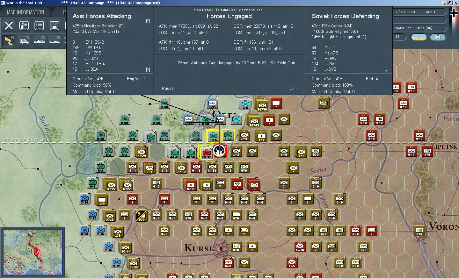The height and width of the screenshot is (279, 459).
Task: Select the F4 amphibious ship icon
Action: tap(55, 41)
